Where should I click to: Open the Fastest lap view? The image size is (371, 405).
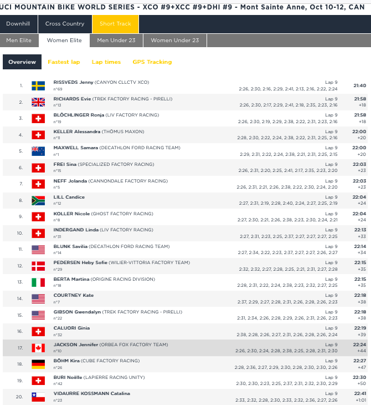[64, 62]
